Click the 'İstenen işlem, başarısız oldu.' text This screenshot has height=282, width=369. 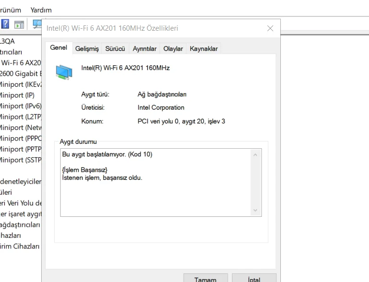(x=102, y=177)
